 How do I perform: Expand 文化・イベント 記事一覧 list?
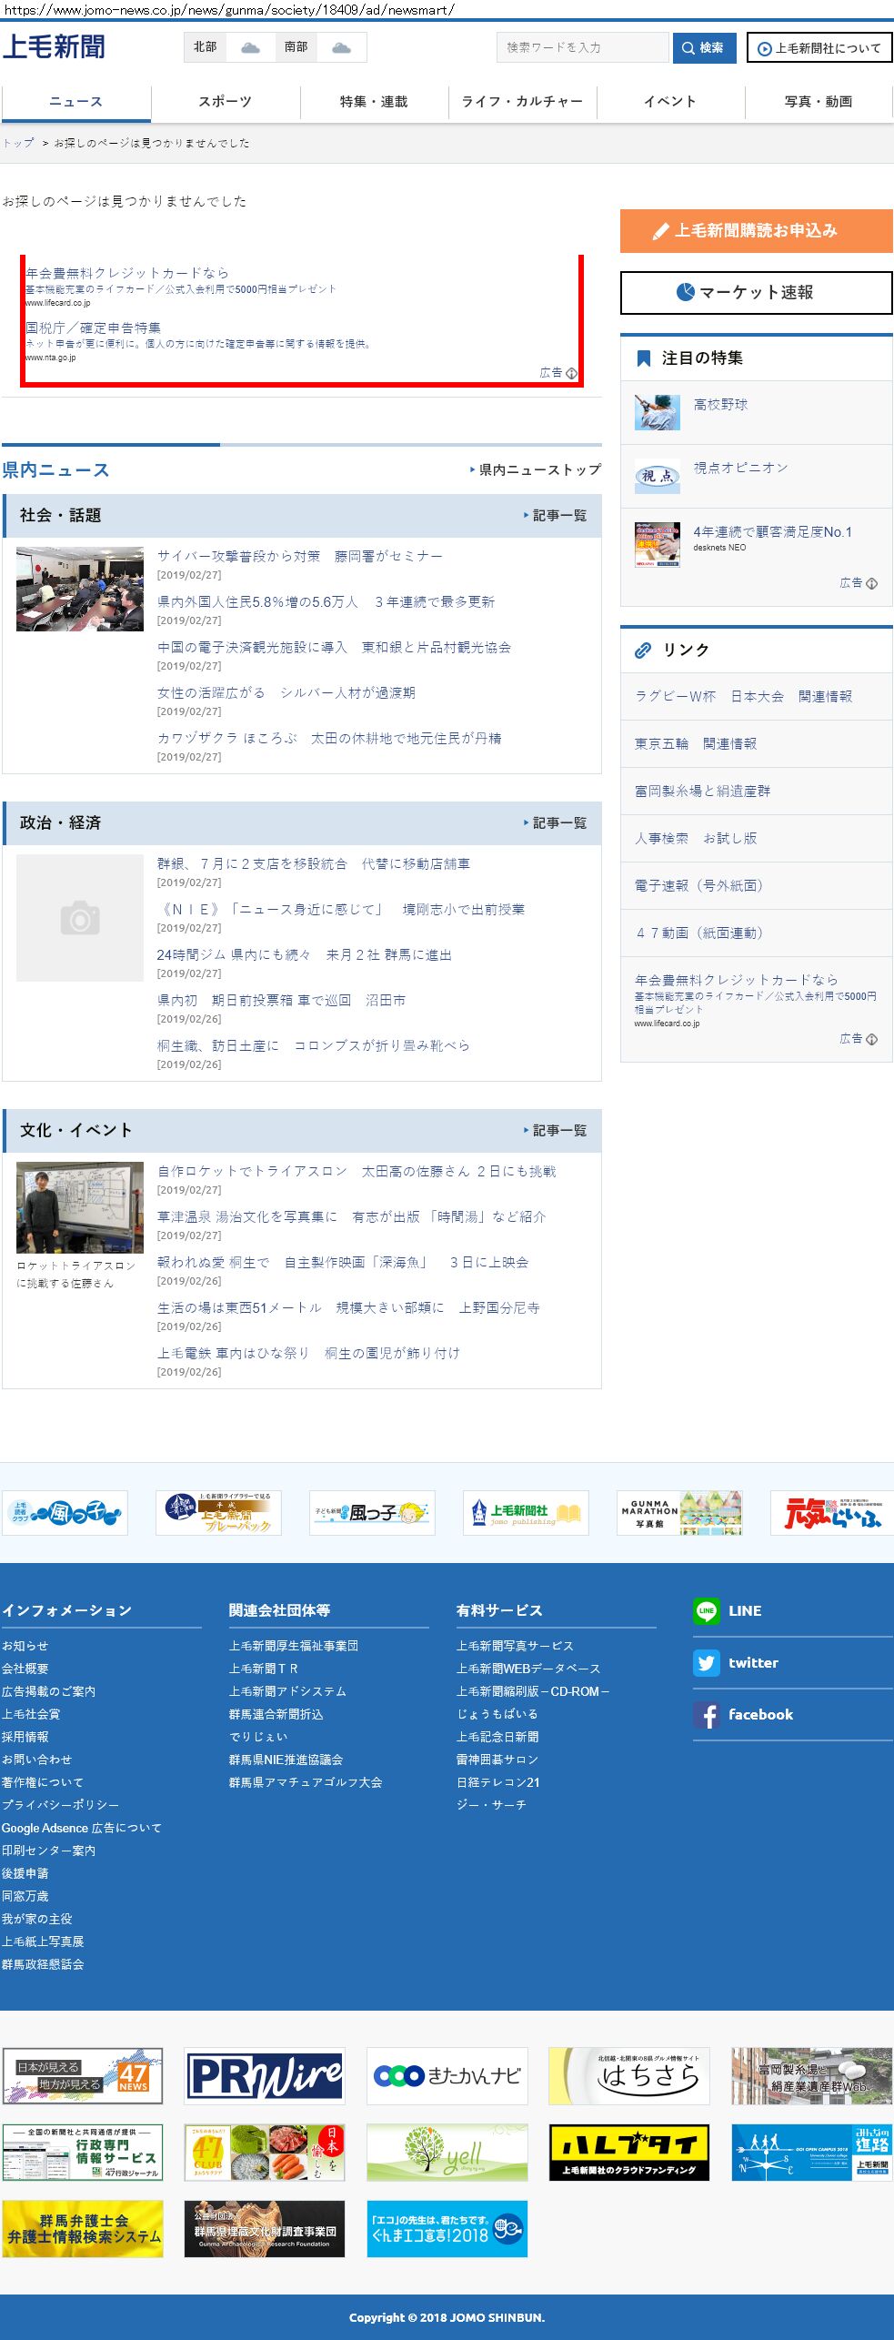click(x=558, y=1130)
